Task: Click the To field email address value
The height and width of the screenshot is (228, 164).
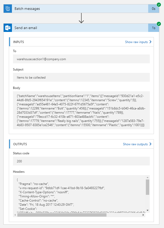Action: [x=41, y=59]
